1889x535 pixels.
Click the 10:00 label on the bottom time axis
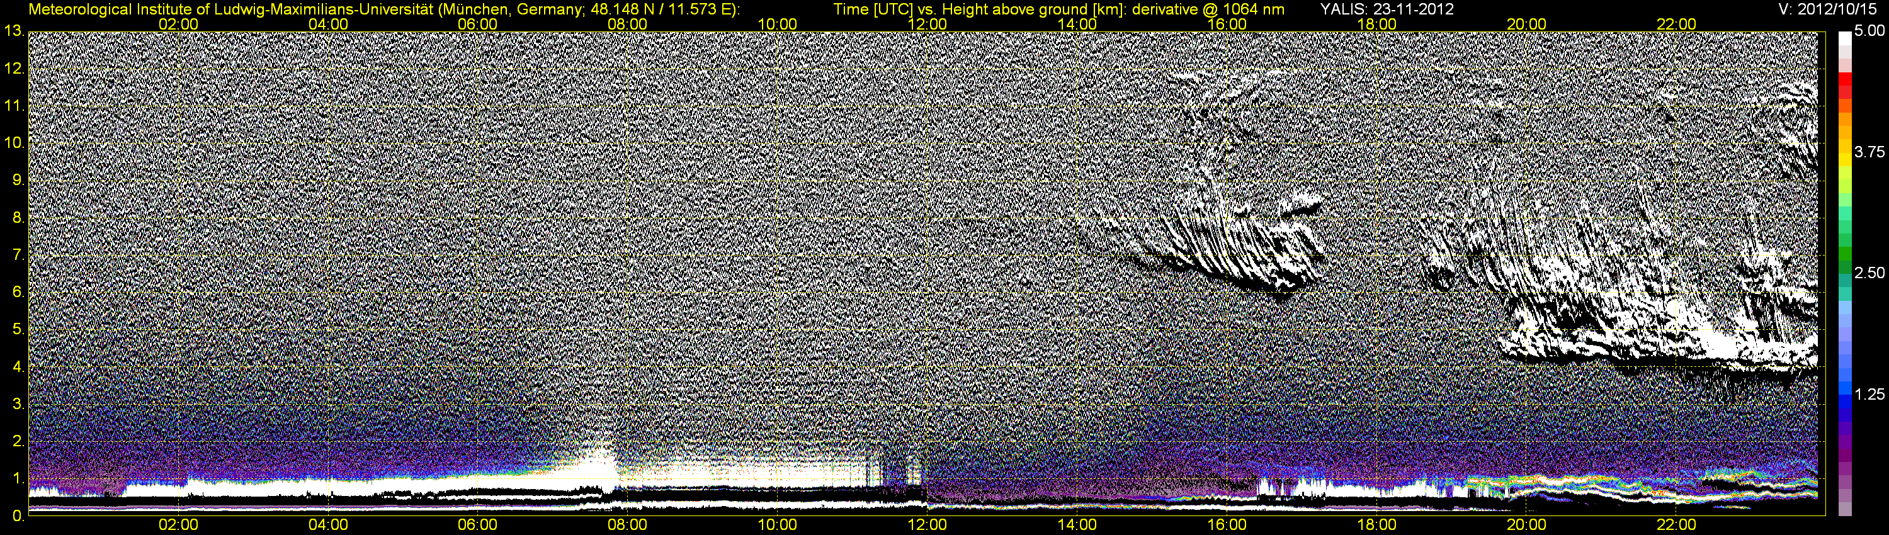(x=777, y=525)
